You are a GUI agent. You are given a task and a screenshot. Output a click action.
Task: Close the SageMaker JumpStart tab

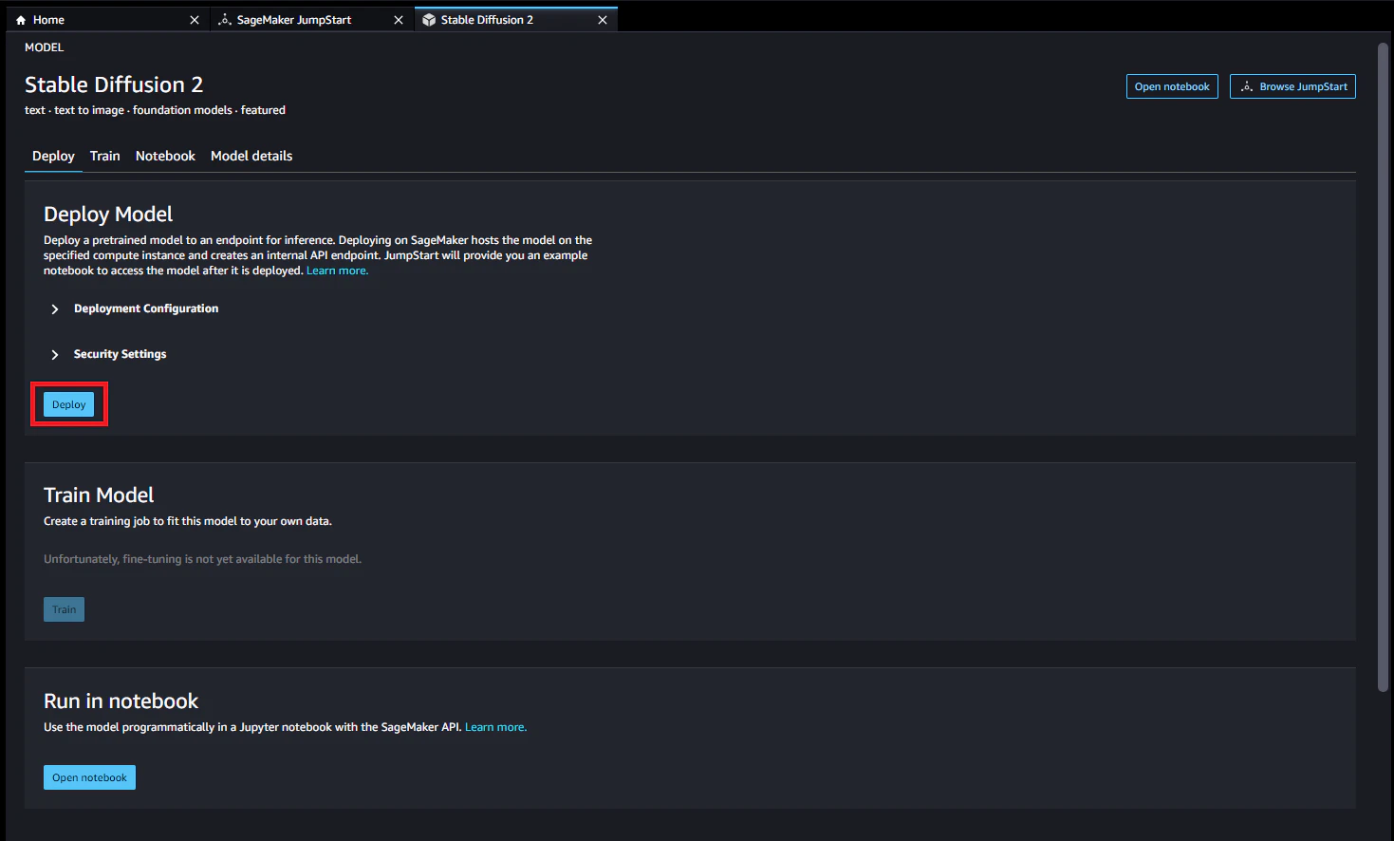[399, 20]
